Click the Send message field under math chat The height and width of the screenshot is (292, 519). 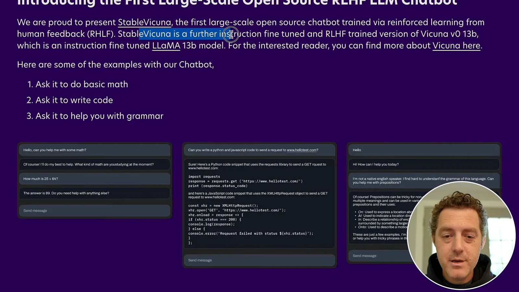[x=94, y=211]
